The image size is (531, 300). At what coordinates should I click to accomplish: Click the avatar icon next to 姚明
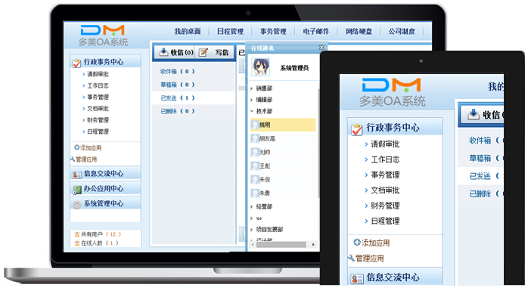coord(255,125)
